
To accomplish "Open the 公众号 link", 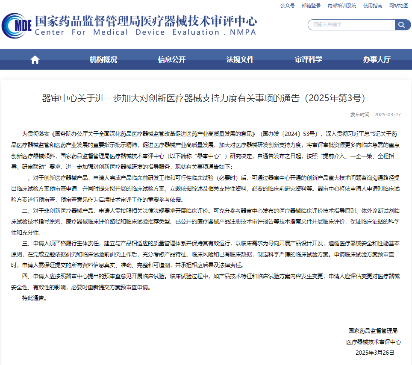I will click(288, 6).
